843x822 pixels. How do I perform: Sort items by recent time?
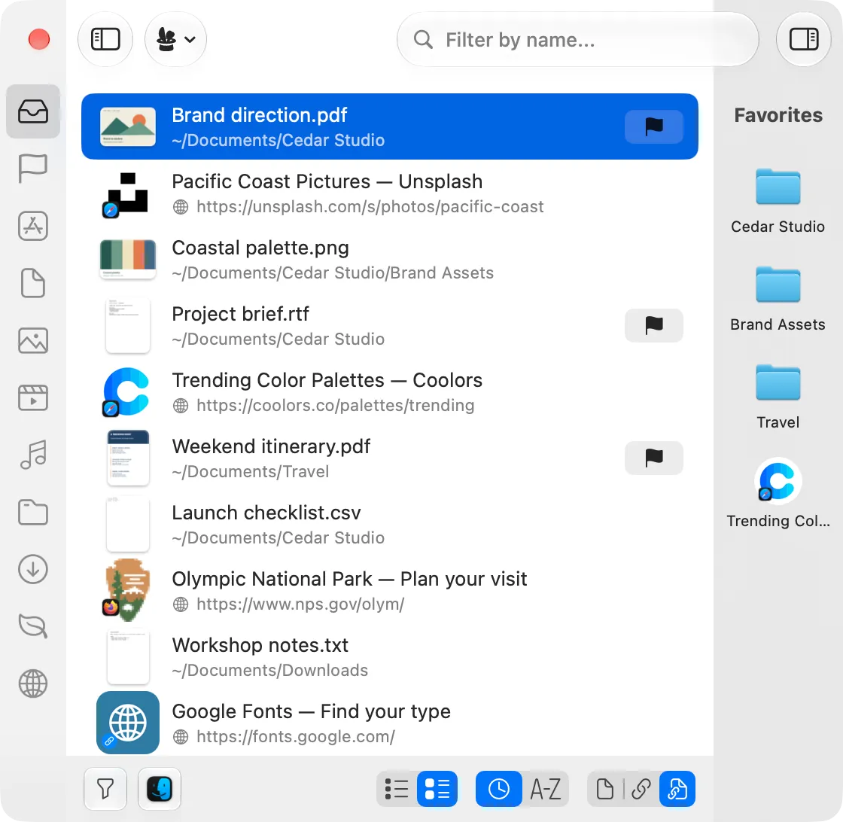point(498,789)
